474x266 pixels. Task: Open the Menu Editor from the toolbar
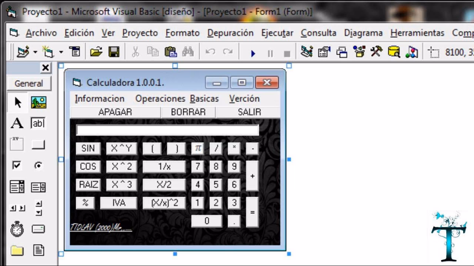75,52
